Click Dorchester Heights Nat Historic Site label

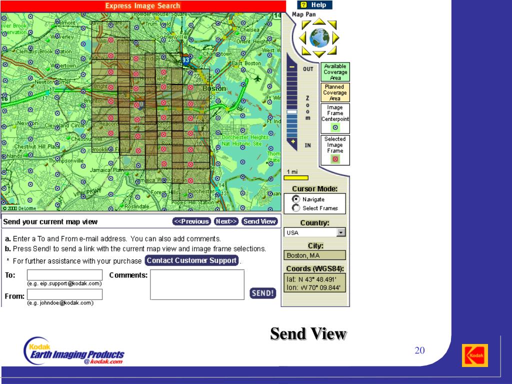coord(245,140)
